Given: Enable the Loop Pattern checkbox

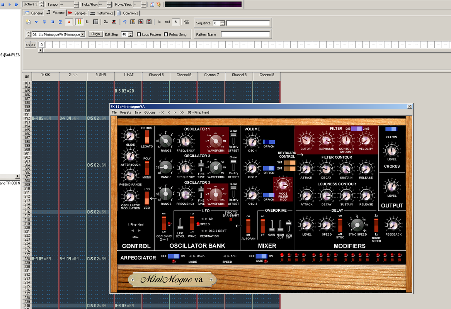Looking at the screenshot, I should point(139,34).
